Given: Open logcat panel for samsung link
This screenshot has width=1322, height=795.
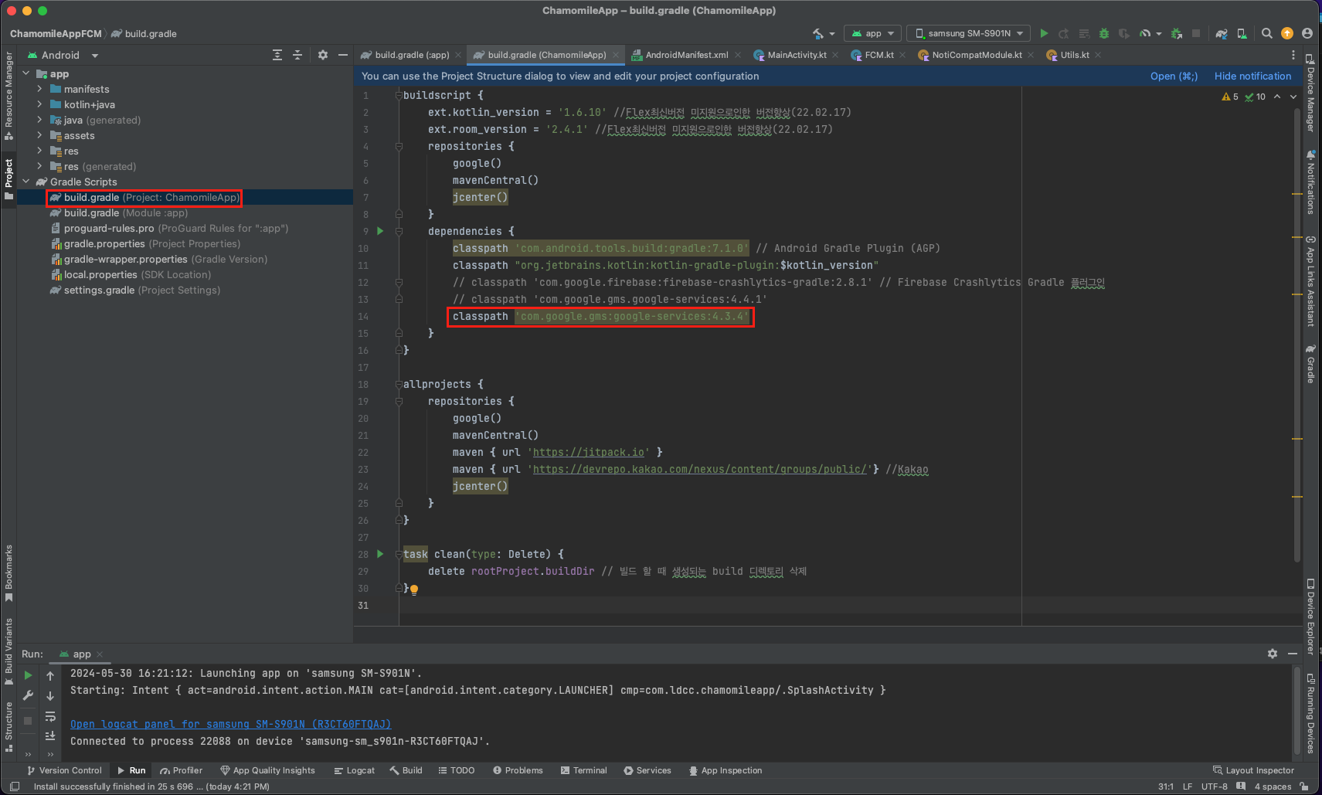Looking at the screenshot, I should tap(230, 724).
